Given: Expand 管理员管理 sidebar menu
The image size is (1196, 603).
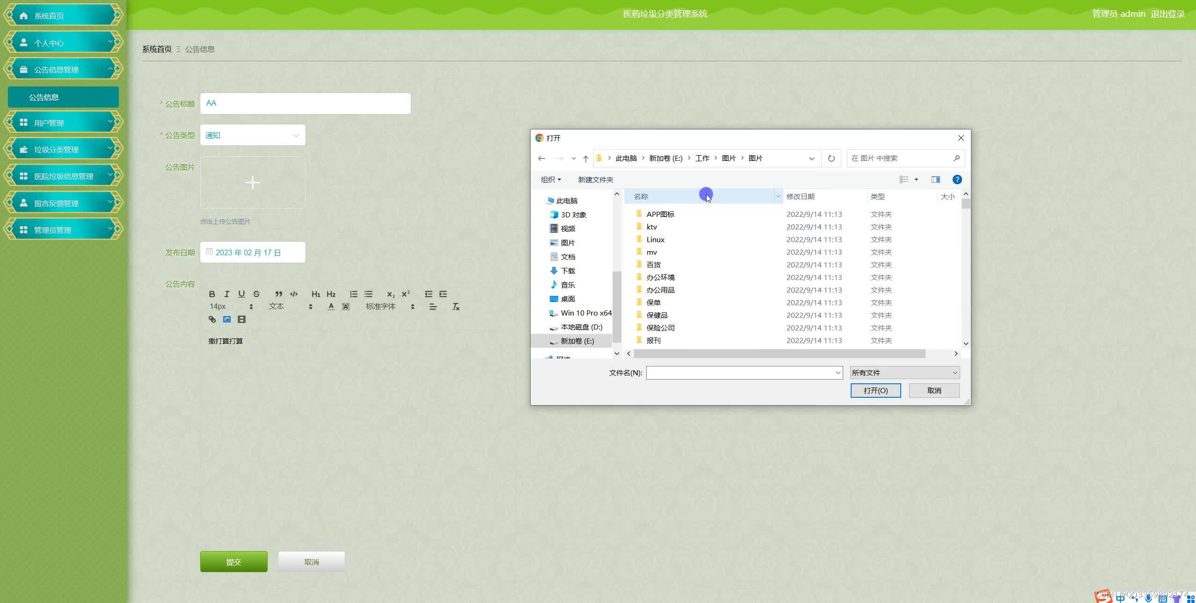Looking at the screenshot, I should pos(63,230).
